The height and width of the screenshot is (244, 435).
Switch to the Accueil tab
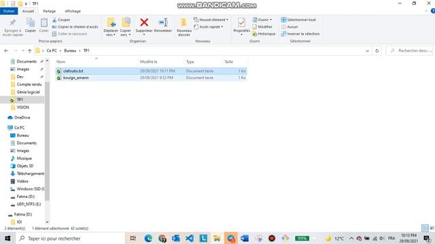(28, 11)
